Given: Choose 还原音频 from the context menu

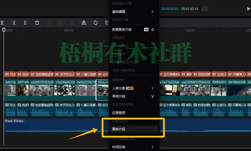Looking at the screenshot, I should (134, 113).
